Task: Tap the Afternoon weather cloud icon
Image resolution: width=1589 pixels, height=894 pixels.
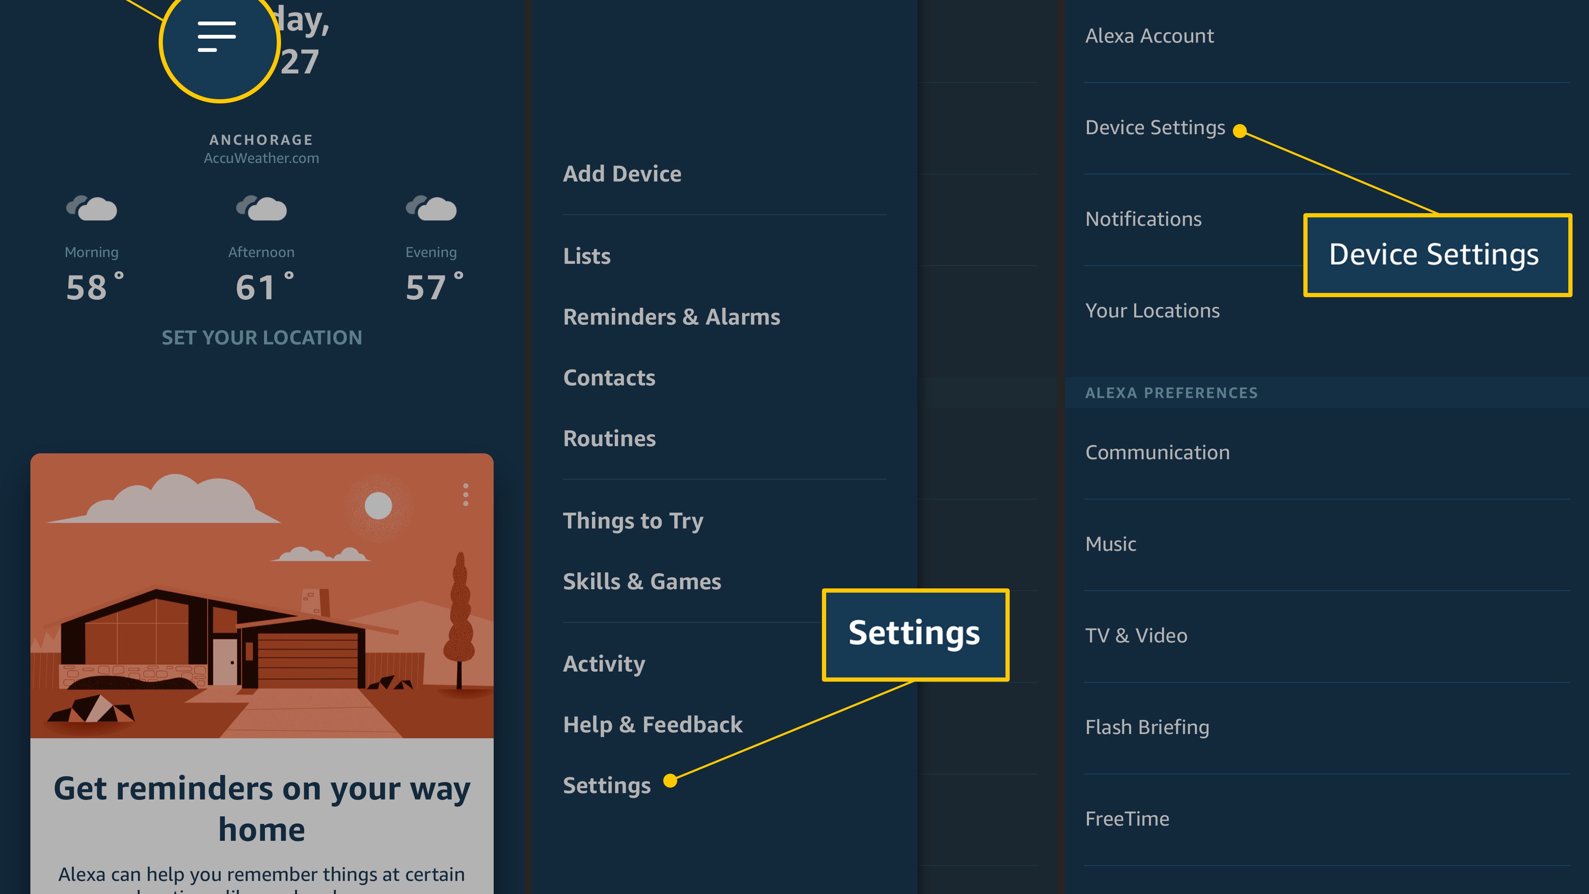Action: coord(262,208)
